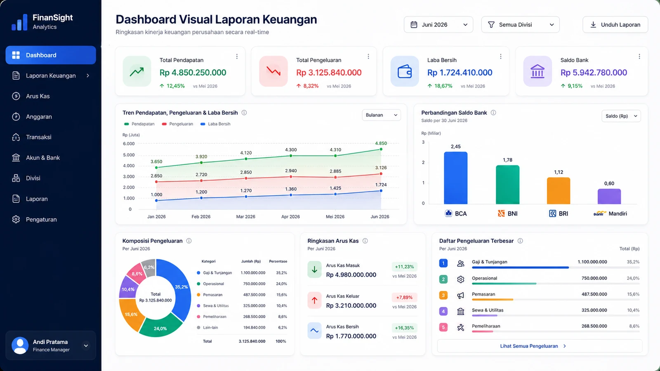Click the Saldo Bank building icon
660x371 pixels.
click(x=537, y=71)
